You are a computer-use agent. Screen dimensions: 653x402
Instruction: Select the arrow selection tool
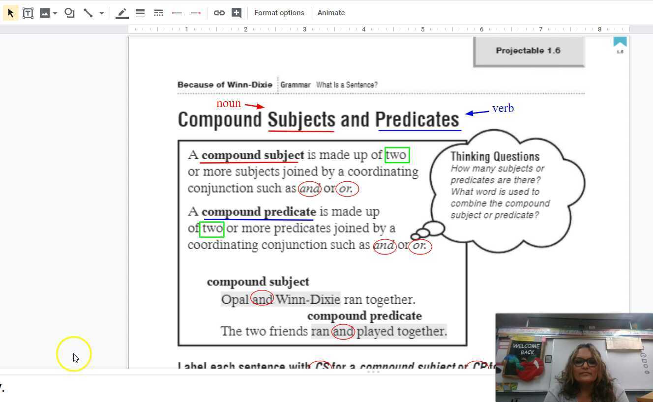click(10, 12)
